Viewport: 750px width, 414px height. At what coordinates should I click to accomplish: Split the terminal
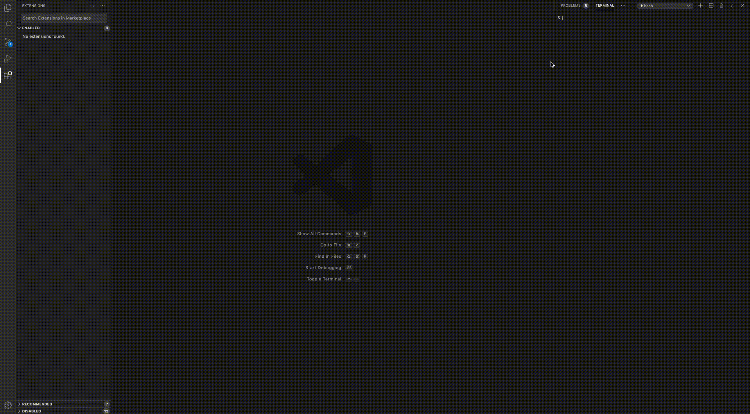(x=711, y=5)
